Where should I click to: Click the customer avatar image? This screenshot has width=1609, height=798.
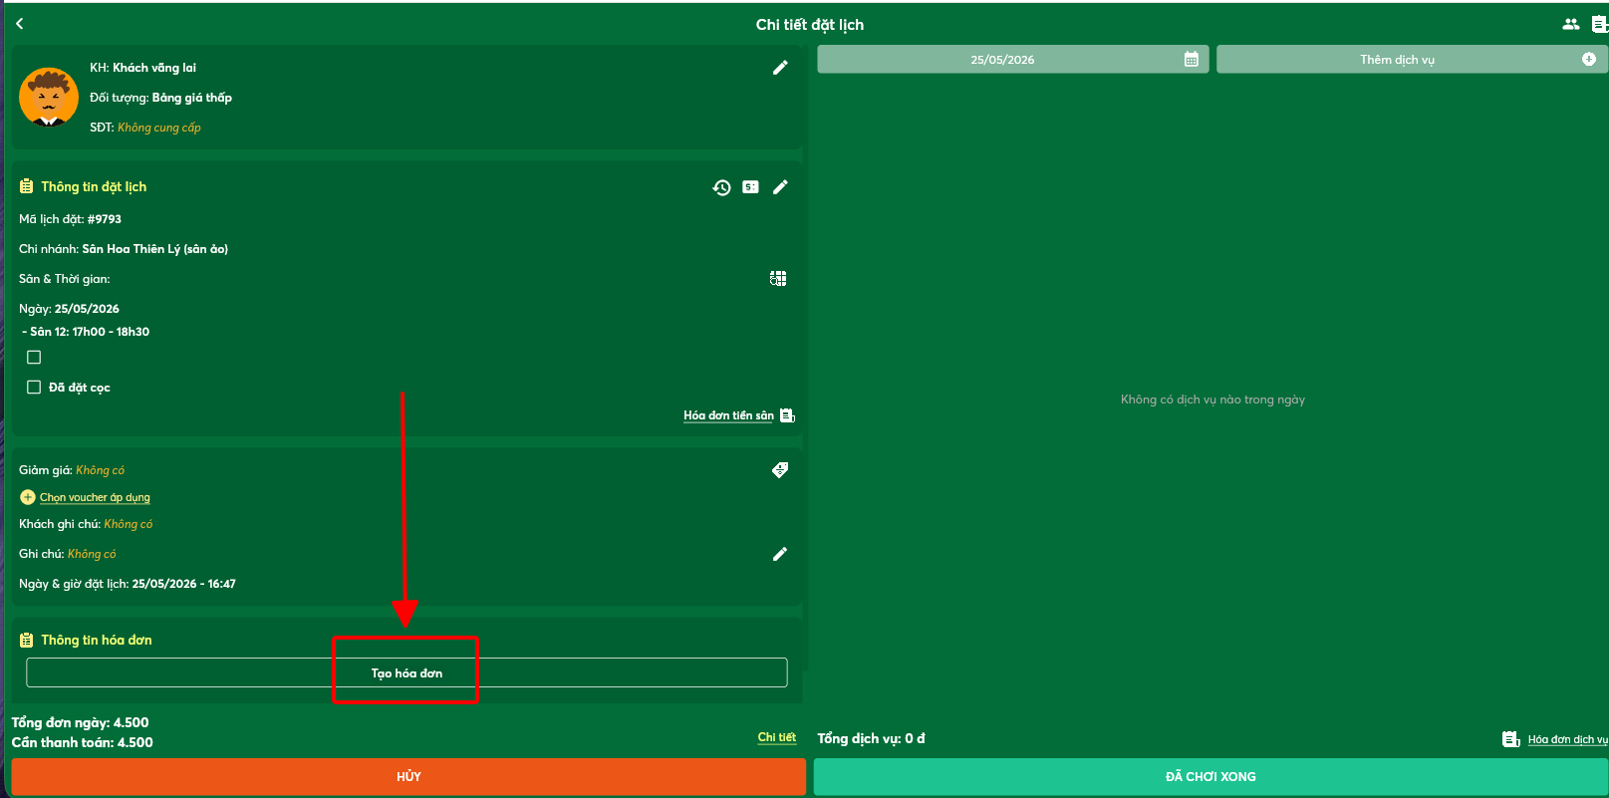pos(49,97)
